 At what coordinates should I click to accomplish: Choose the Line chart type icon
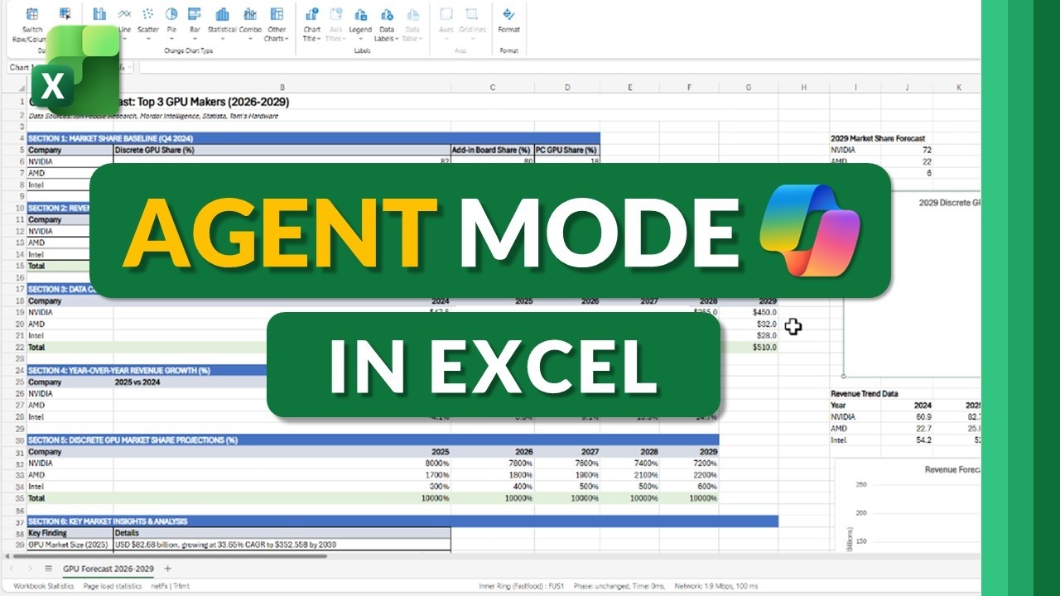124,14
